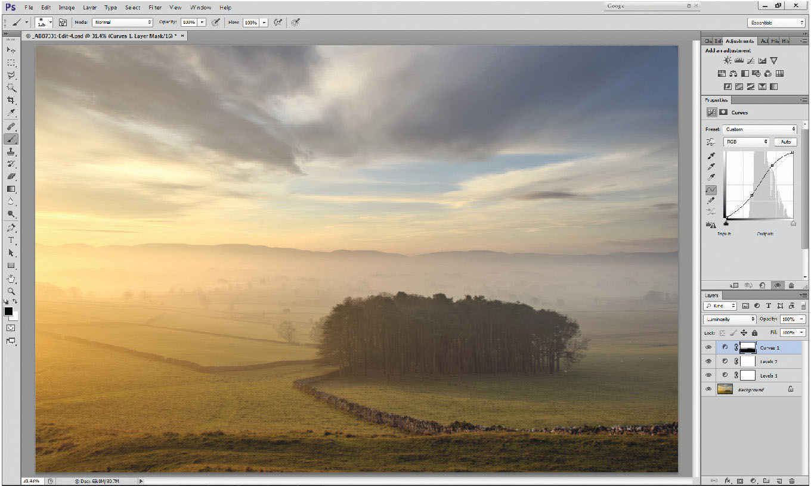
Task: Move the black point slider under curve
Action: 726,223
